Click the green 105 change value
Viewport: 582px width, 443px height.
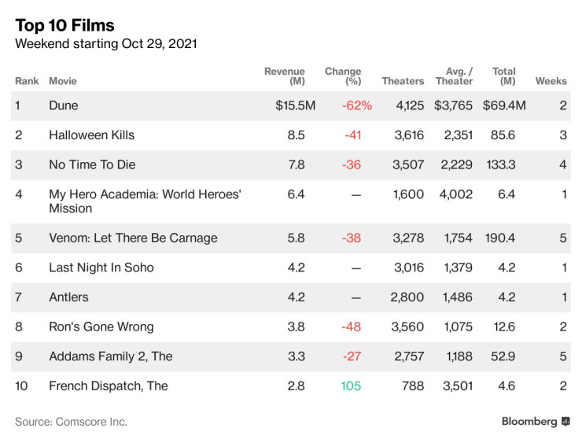click(351, 386)
